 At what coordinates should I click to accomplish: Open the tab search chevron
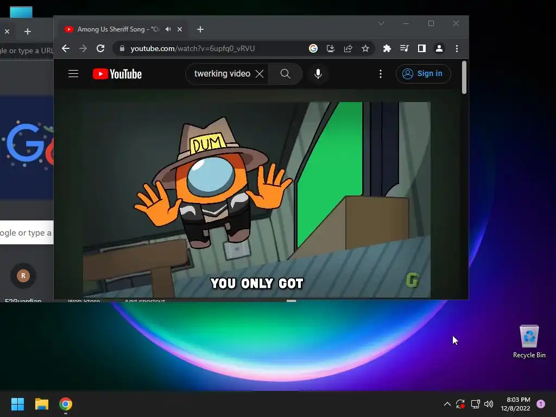click(381, 23)
